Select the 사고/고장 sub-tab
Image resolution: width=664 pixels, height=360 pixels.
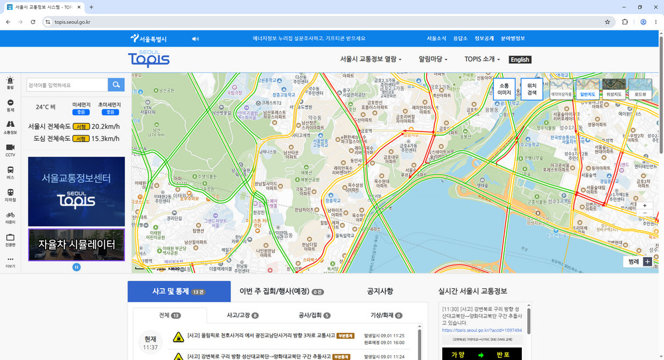tap(242, 315)
